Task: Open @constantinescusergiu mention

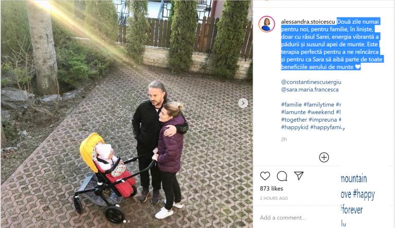Action: click(311, 82)
